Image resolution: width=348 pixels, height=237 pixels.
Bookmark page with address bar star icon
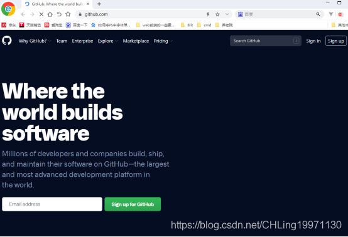tap(217, 14)
